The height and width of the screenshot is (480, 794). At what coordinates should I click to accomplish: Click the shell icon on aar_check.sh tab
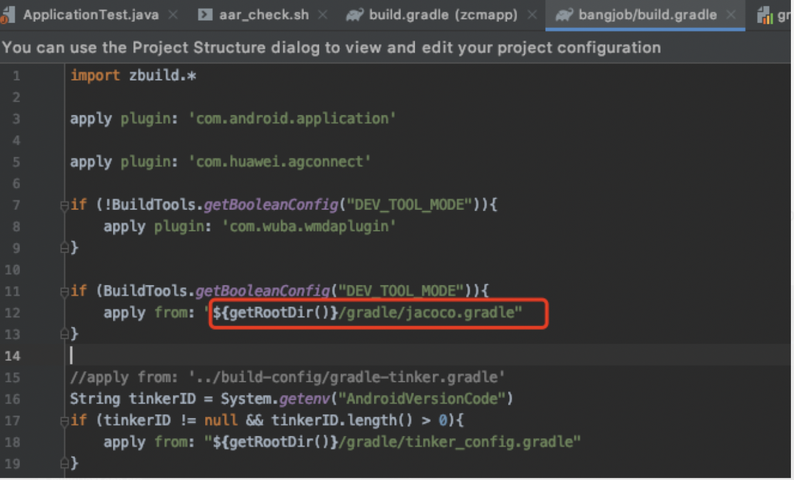205,15
